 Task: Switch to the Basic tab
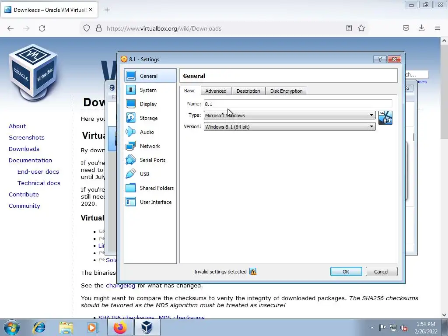190,91
